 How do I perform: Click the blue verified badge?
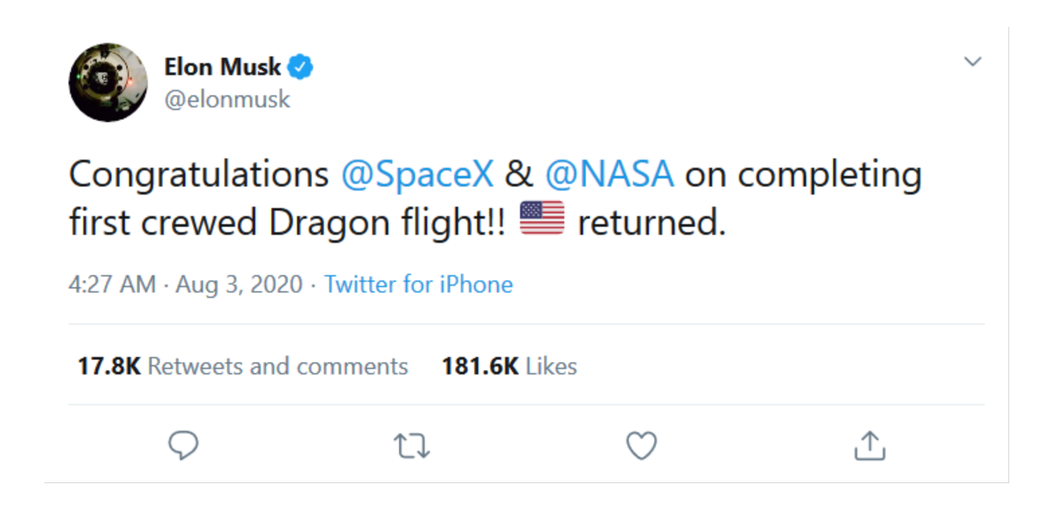[300, 67]
